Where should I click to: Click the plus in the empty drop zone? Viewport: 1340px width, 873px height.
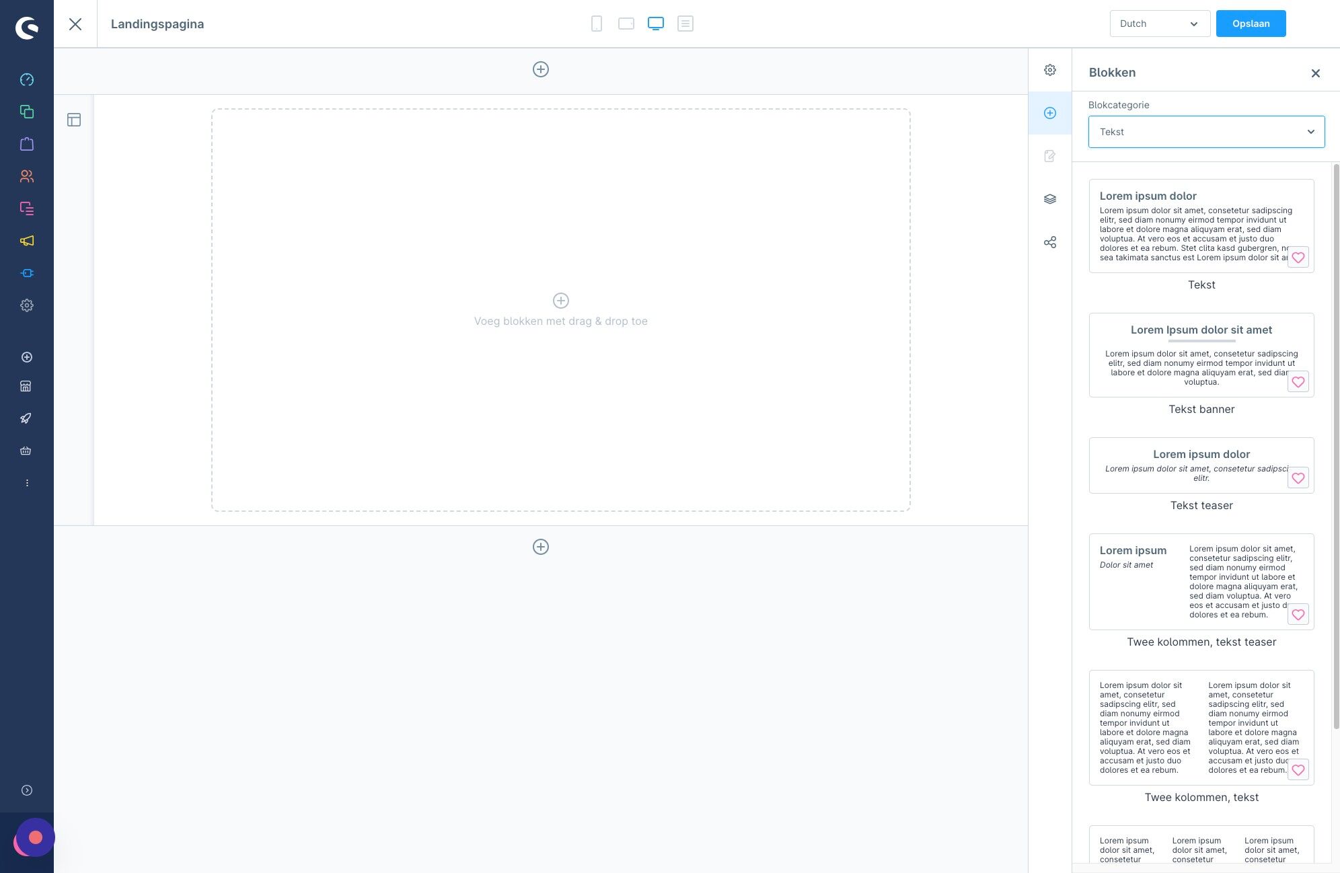point(561,301)
